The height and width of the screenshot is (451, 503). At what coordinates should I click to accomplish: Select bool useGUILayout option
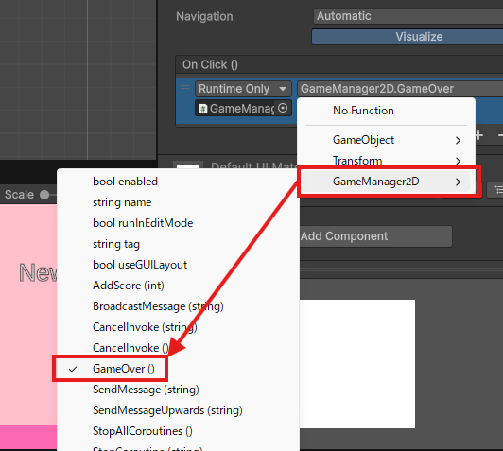[x=178, y=265]
